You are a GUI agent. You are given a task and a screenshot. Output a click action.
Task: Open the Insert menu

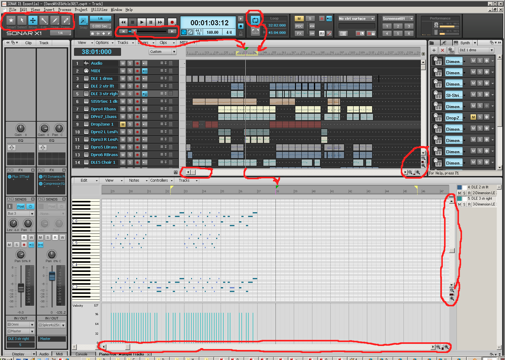click(x=49, y=10)
